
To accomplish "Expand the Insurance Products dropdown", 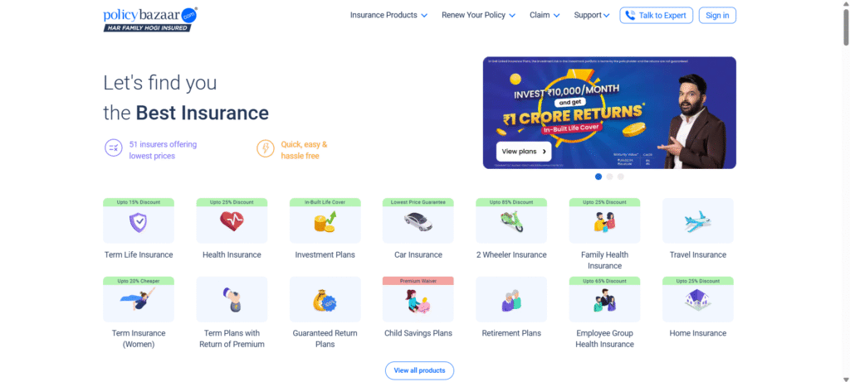I will 388,15.
